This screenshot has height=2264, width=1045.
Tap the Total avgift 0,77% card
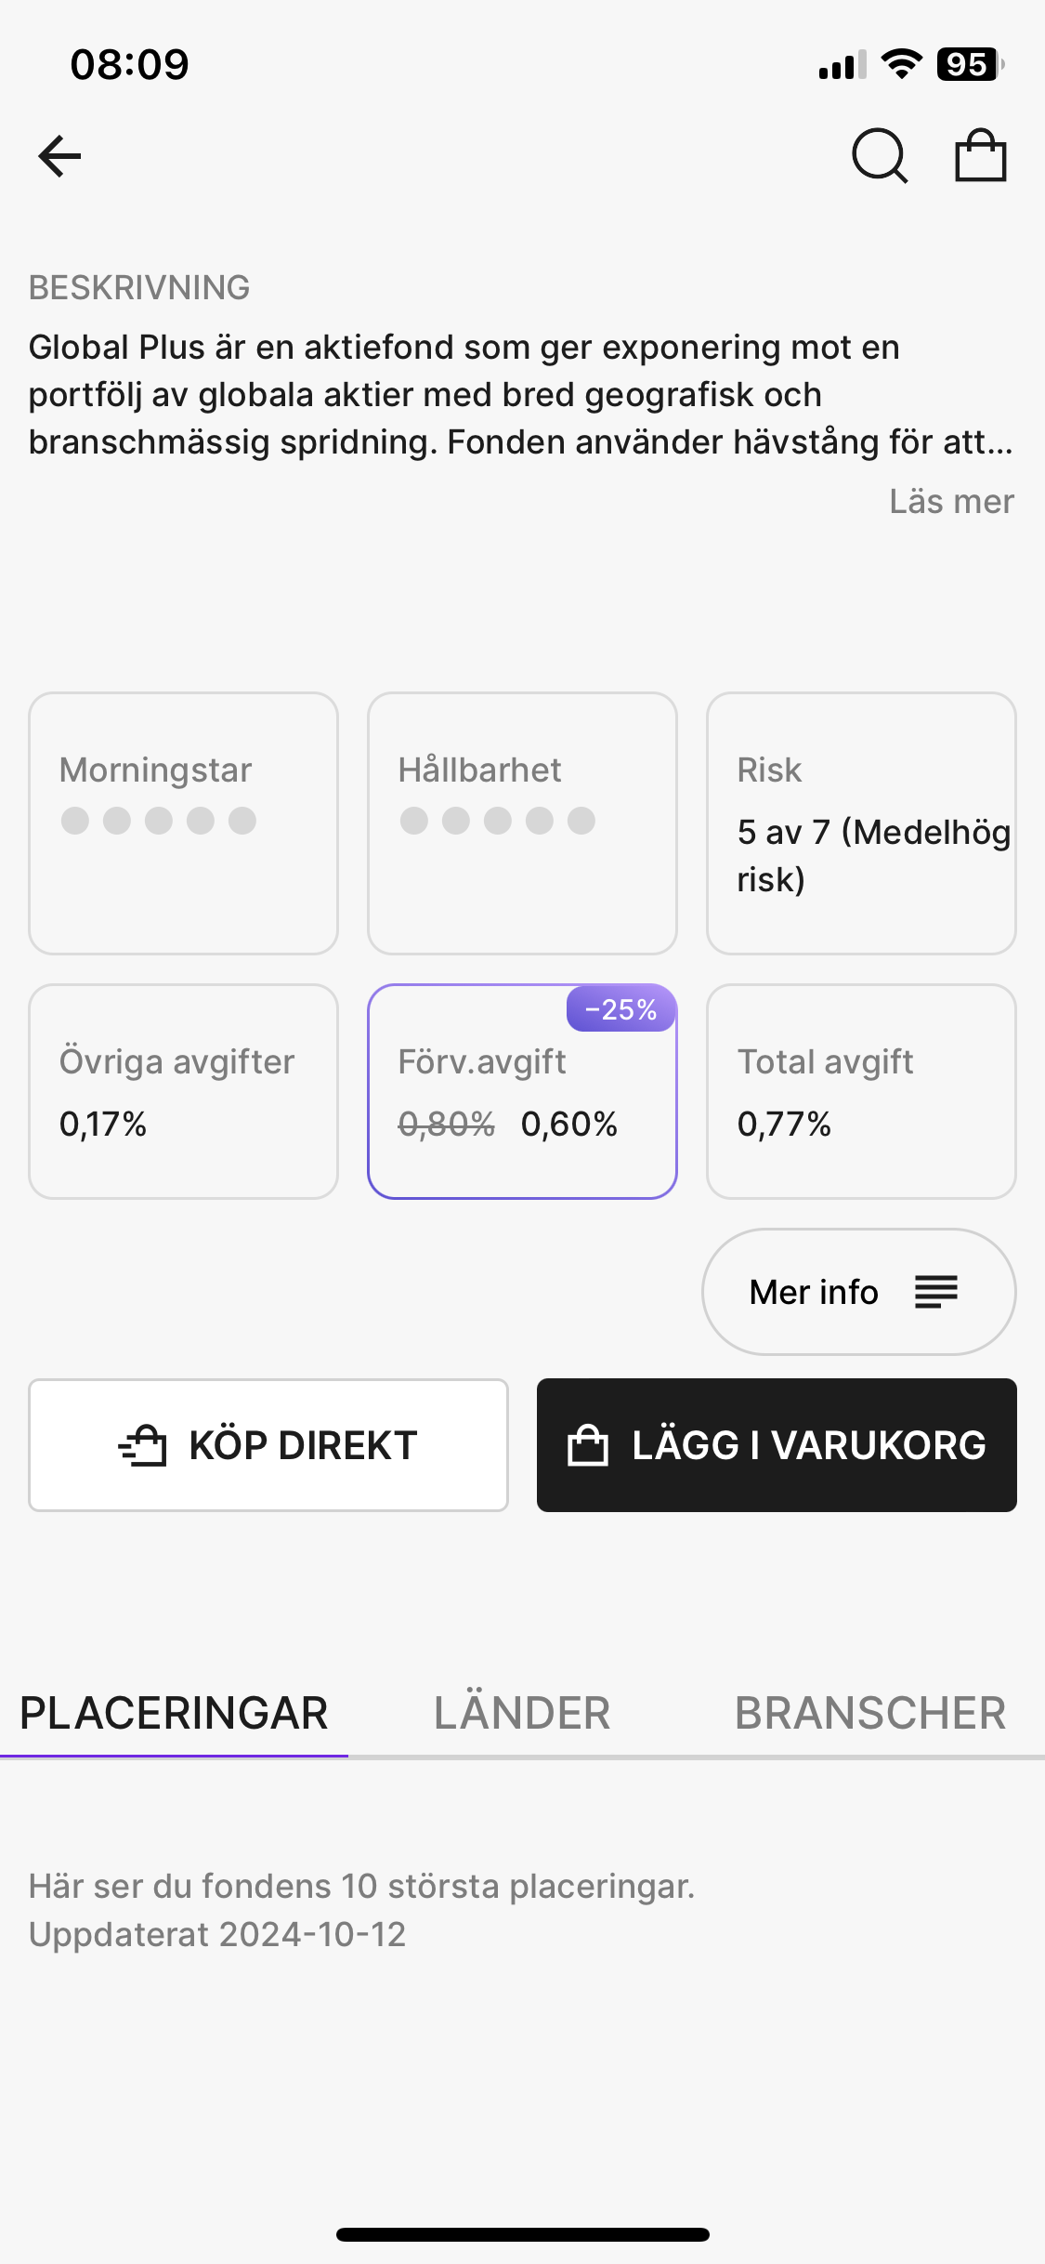861,1091
